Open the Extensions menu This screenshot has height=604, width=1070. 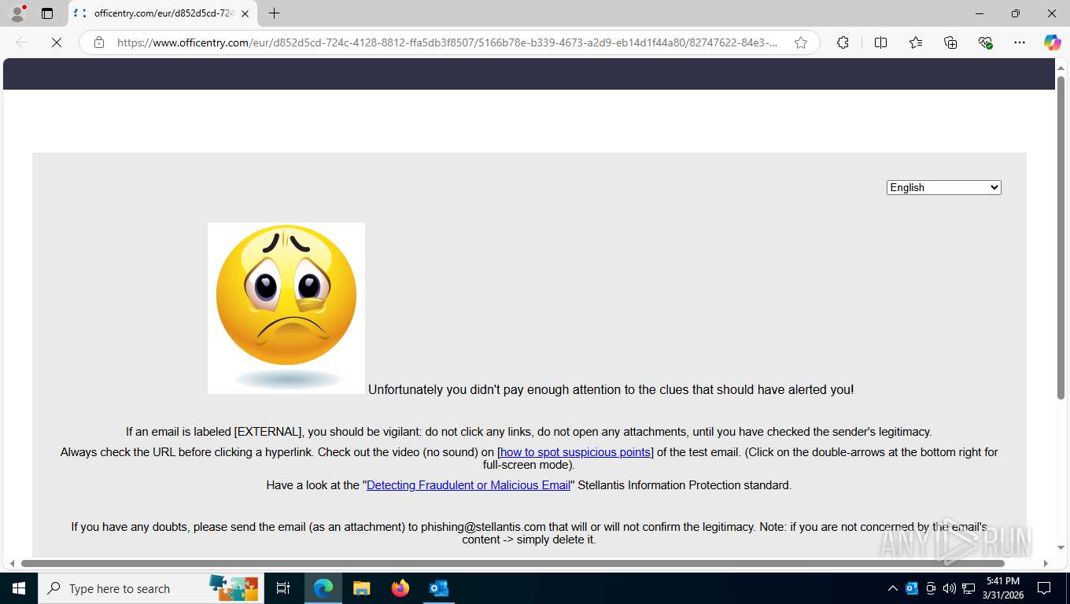point(843,42)
